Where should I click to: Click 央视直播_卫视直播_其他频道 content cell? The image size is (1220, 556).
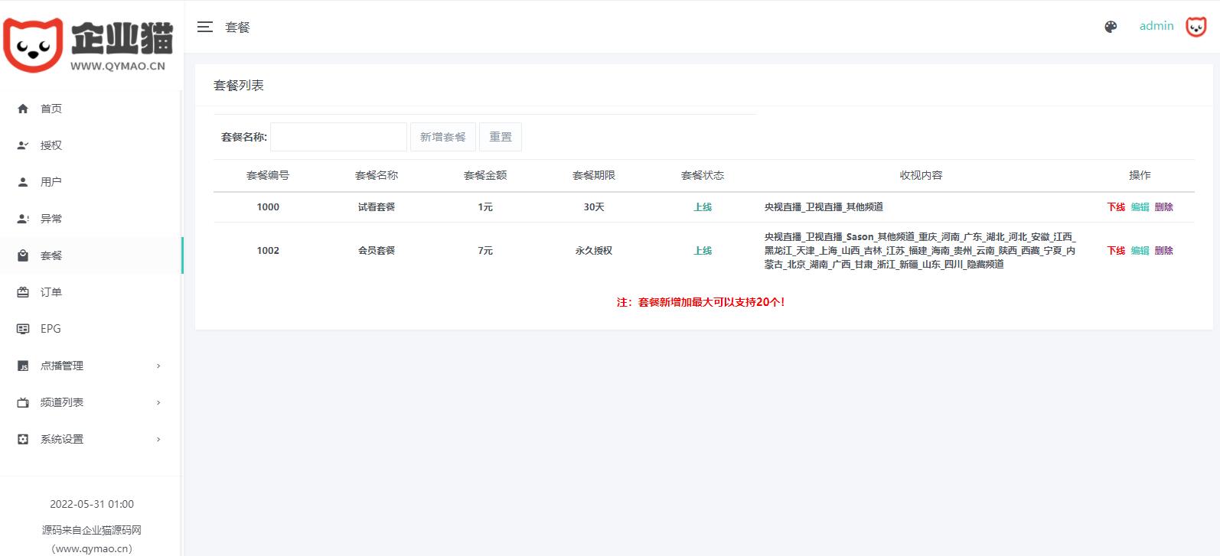(824, 207)
